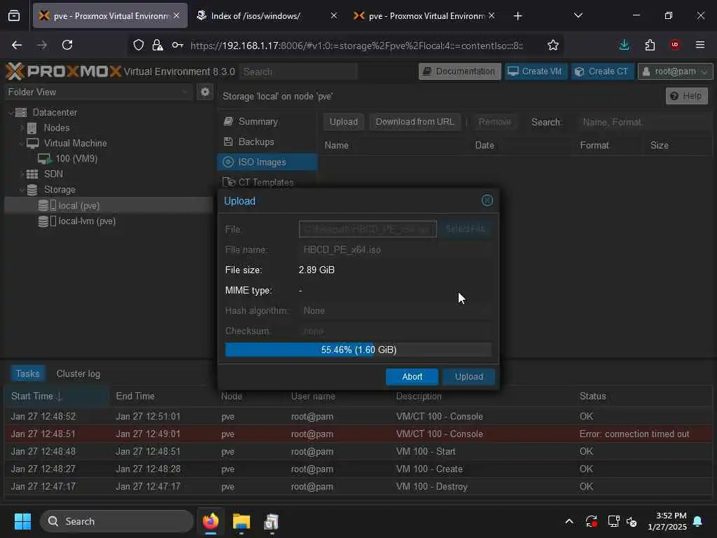The width and height of the screenshot is (717, 538).
Task: Open the CT Templates section
Action: (267, 182)
